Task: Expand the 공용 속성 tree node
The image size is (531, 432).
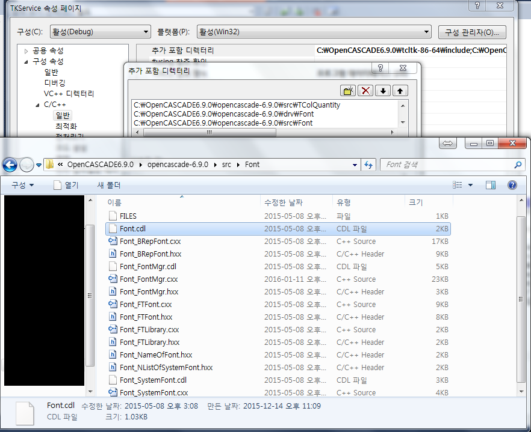Action: tap(26, 51)
